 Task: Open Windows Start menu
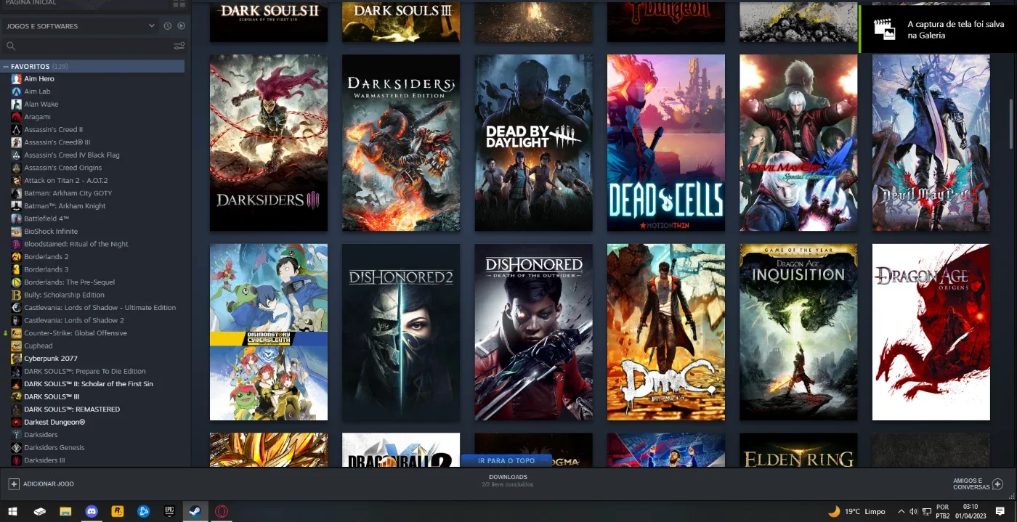12,511
